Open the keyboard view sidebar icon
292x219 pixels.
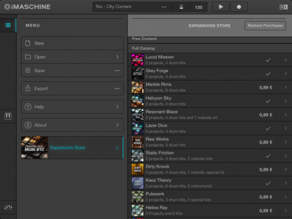coord(8,116)
